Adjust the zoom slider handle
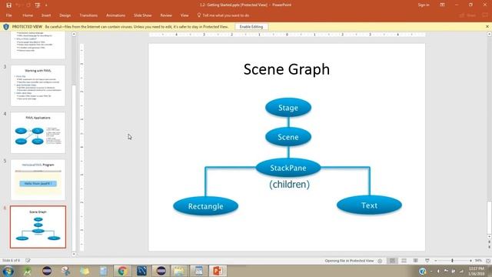The height and width of the screenshot is (277, 492). point(452,261)
